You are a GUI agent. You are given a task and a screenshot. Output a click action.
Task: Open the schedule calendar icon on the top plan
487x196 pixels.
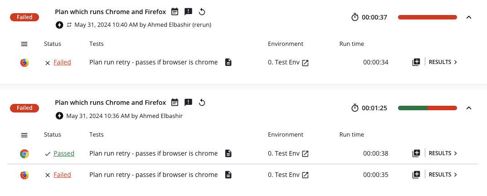(x=175, y=11)
